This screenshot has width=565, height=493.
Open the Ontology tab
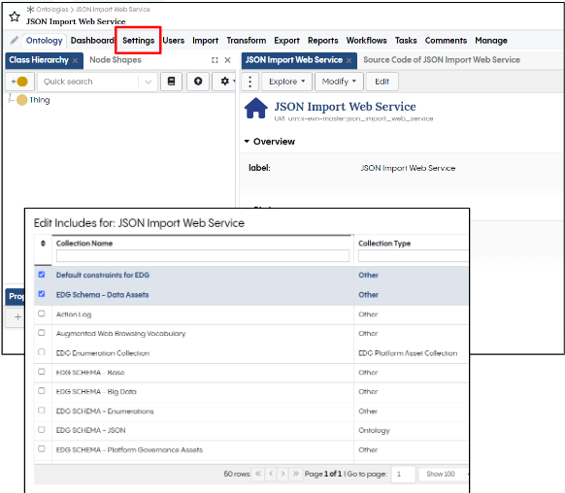tap(45, 41)
